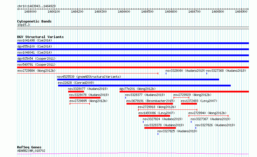Open nsv549791 (Cooper2011) red variant label
257x157 pixels.
click(x=36, y=65)
